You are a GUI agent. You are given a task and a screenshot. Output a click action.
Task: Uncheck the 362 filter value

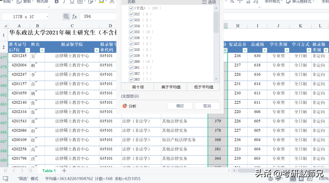pos(131,73)
